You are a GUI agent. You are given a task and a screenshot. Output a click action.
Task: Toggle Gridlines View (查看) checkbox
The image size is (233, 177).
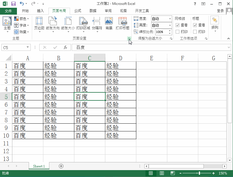tap(177, 25)
